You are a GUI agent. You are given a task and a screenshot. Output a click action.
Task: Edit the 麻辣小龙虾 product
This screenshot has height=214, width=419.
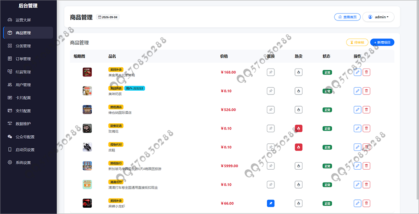click(x=357, y=203)
